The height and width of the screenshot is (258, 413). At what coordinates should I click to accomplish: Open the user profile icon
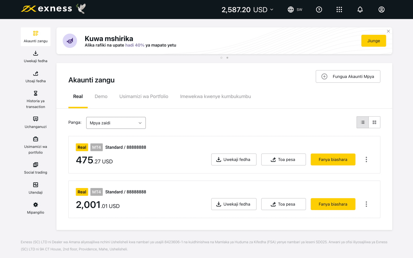tap(382, 10)
